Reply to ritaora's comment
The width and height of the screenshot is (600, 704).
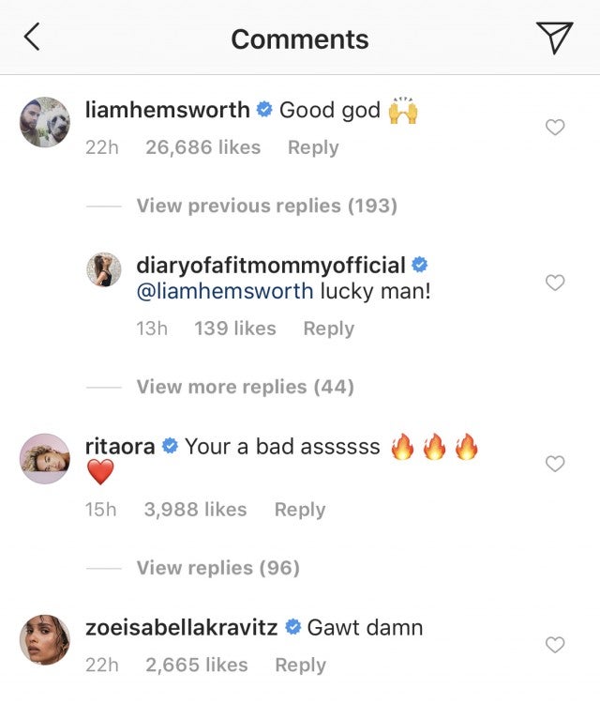pos(300,510)
